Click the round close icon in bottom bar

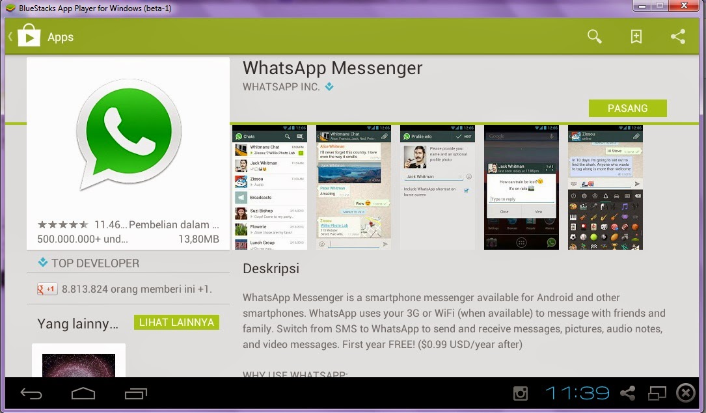click(x=686, y=393)
